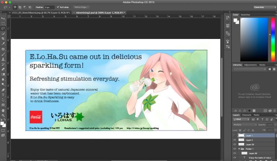Viewport: 277px width, 161px height.
Task: Select the Eraser tool
Action: pos(3,69)
